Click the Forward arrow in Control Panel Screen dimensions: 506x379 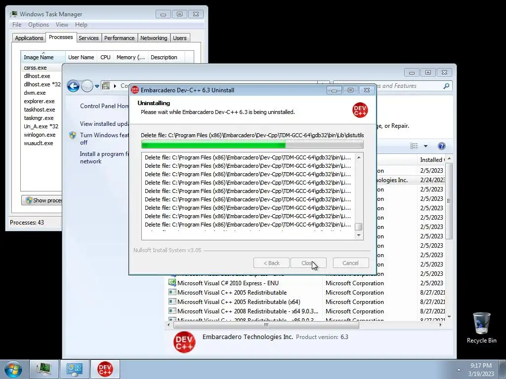point(87,86)
